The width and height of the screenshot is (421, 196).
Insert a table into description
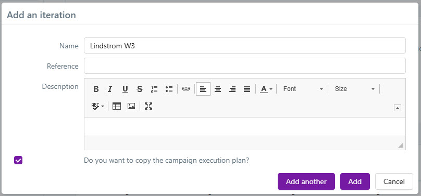coord(117,106)
